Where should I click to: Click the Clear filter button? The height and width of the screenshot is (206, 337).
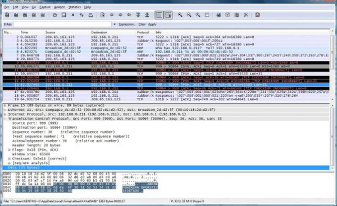142,25
